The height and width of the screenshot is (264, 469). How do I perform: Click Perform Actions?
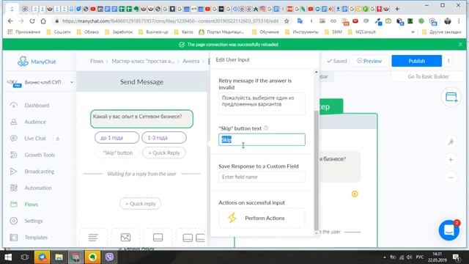262,218
